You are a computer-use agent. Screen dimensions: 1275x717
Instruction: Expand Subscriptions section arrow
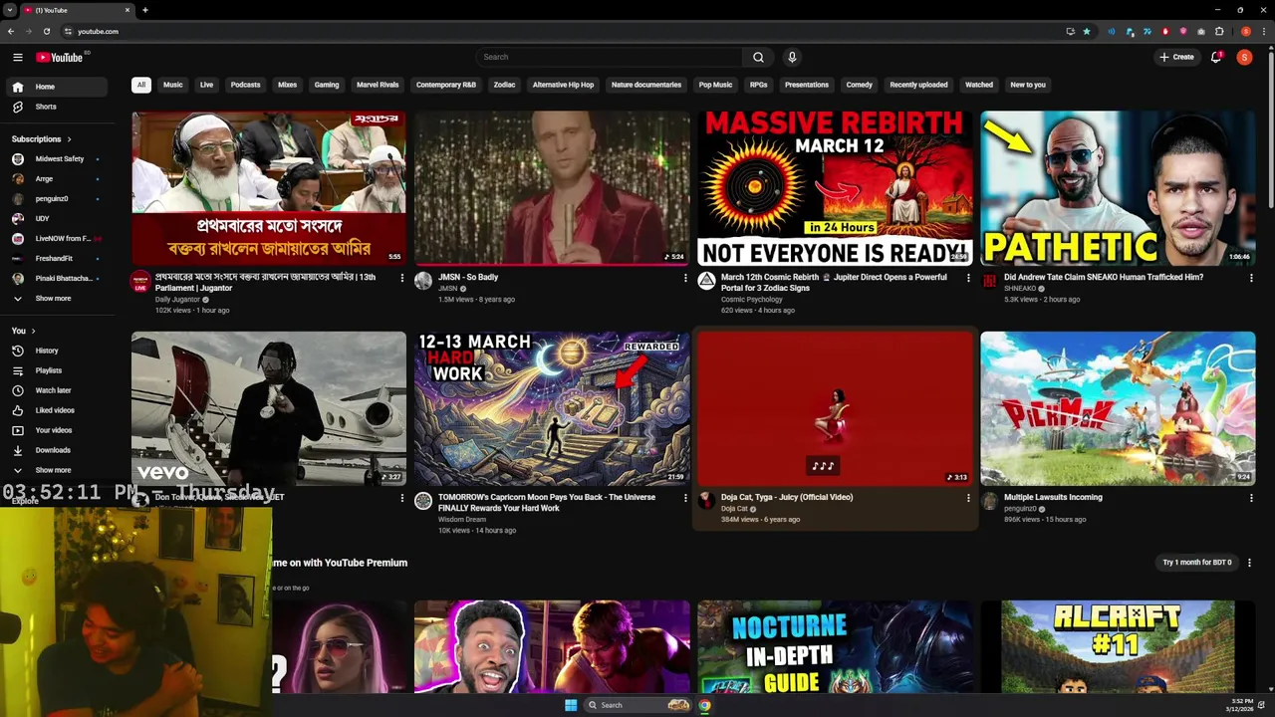tap(69, 139)
